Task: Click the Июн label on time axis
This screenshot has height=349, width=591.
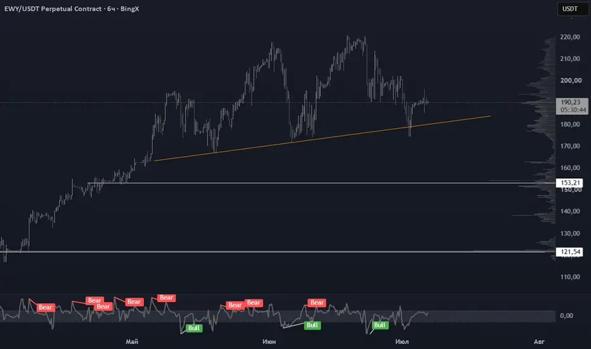Action: tap(269, 341)
